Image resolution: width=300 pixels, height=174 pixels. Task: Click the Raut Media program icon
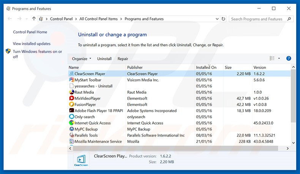71,92
